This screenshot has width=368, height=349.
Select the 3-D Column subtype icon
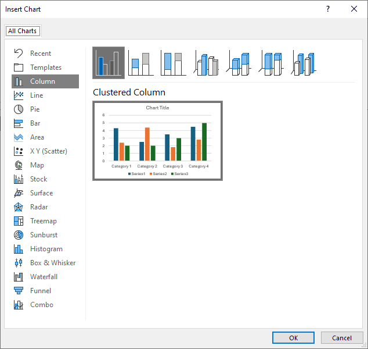tap(304, 63)
